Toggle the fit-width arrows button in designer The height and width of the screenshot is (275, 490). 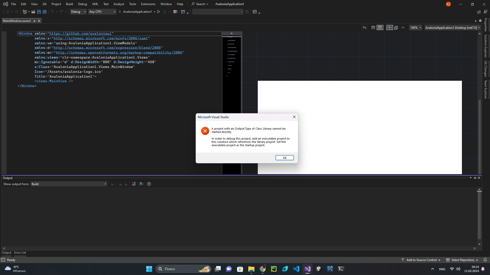click(389, 28)
